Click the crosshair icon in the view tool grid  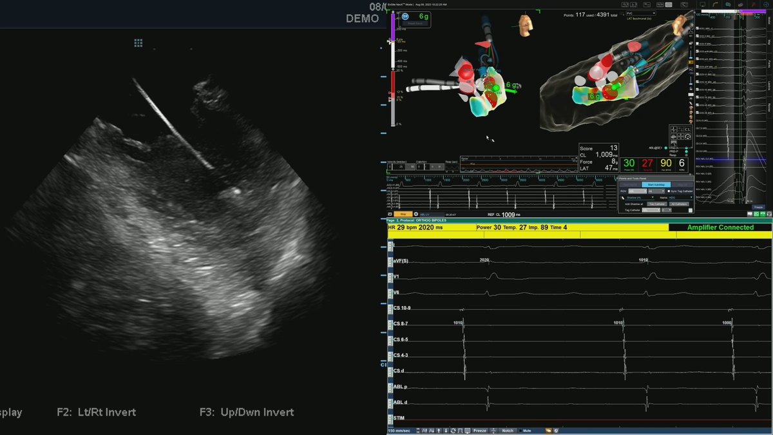click(x=674, y=129)
